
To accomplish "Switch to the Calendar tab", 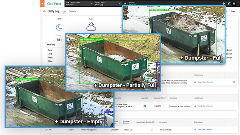I will 72,11.
